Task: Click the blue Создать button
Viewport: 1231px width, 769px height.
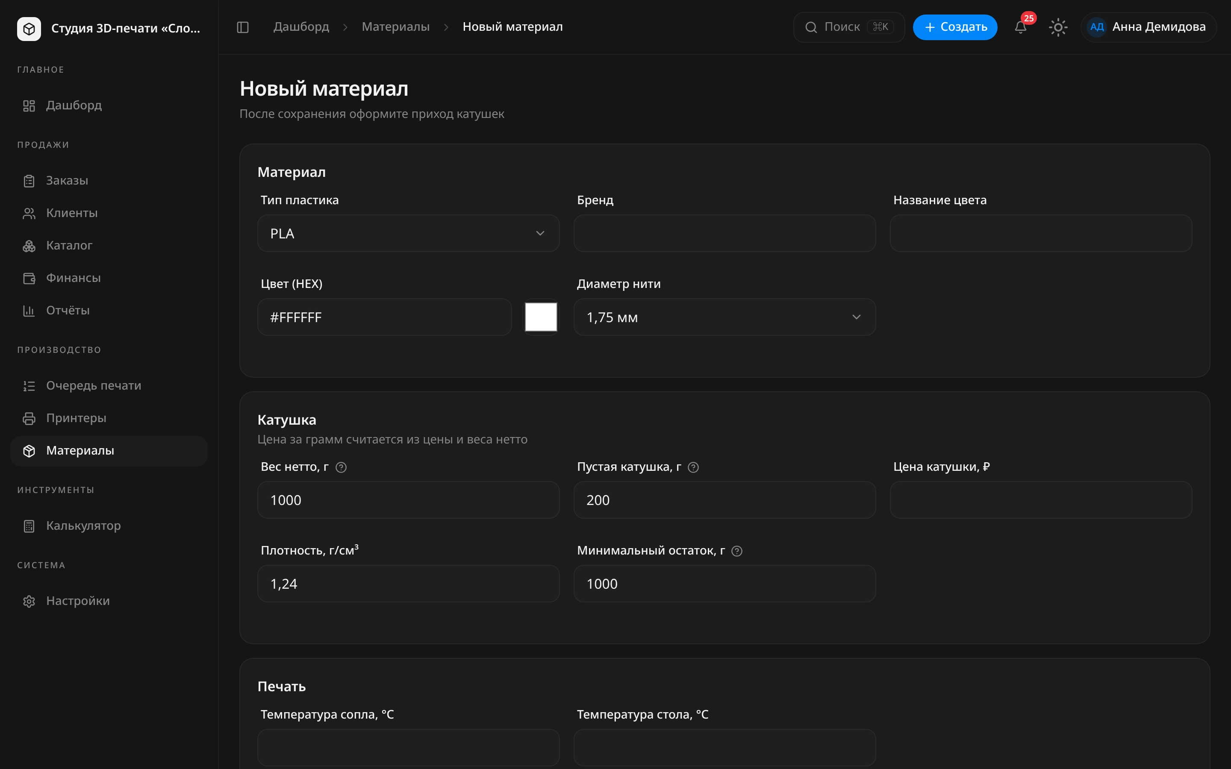Action: pos(955,27)
